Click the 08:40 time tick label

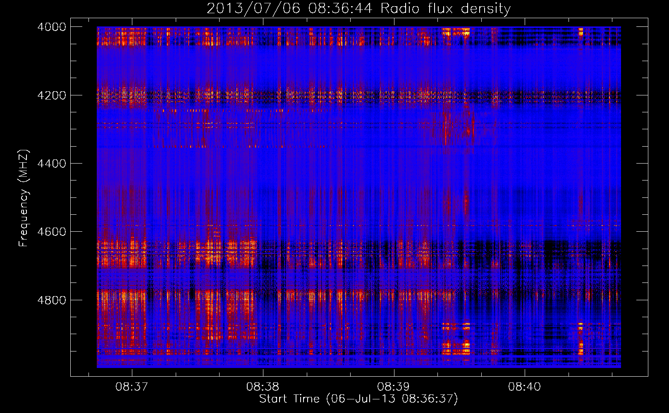click(x=525, y=387)
